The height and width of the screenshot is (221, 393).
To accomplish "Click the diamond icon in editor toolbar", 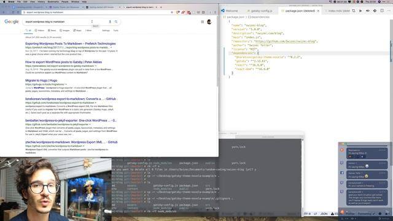I will coord(375,11).
